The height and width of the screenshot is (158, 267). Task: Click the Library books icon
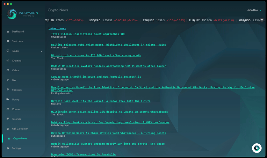point(8,99)
